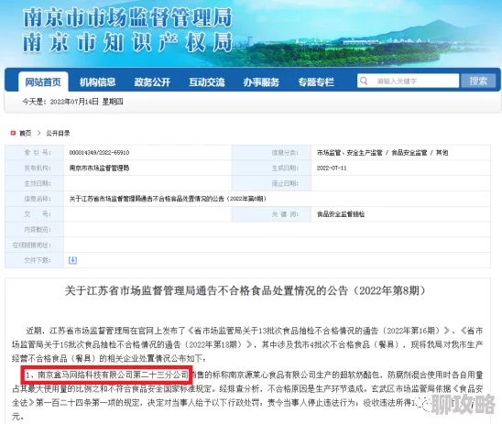502x424 pixels.
Task: Click the info category value 市场监管、安全生产监管
Action: coord(350,153)
